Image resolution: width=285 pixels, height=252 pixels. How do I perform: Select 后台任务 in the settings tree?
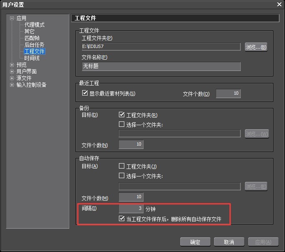(34, 45)
